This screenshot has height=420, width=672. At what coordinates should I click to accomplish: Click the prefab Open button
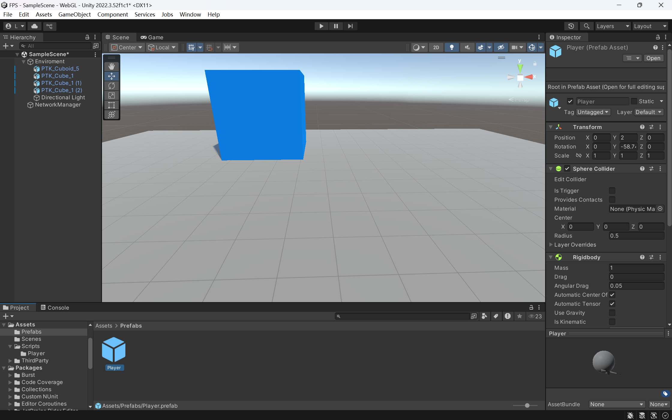(653, 58)
